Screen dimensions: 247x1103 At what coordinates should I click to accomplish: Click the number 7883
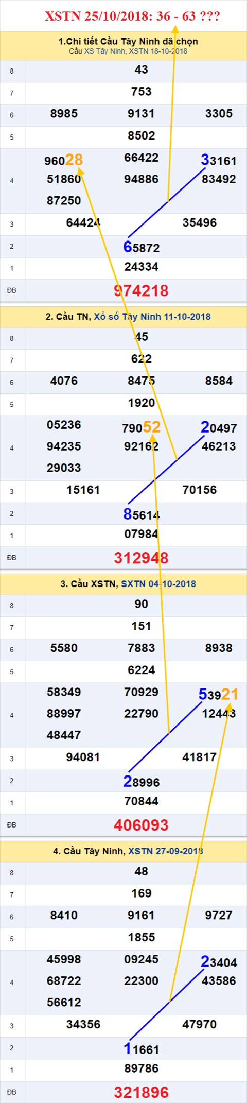pos(141,648)
